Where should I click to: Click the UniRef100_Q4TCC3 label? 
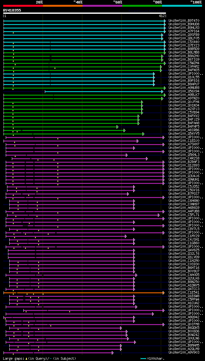click(184, 289)
